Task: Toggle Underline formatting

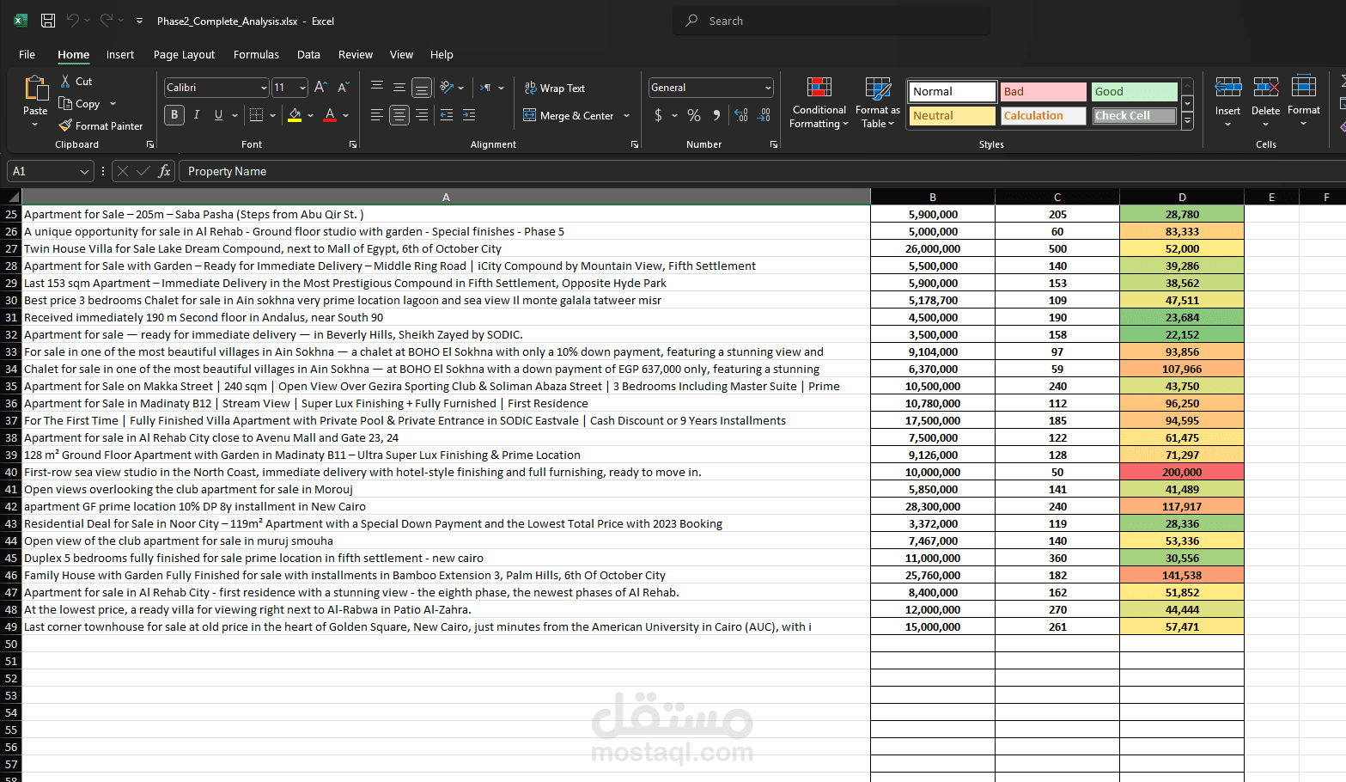Action: point(218,115)
